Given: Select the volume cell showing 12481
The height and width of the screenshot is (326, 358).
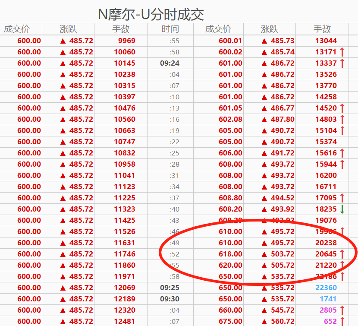Looking at the screenshot, I should [x=124, y=321].
